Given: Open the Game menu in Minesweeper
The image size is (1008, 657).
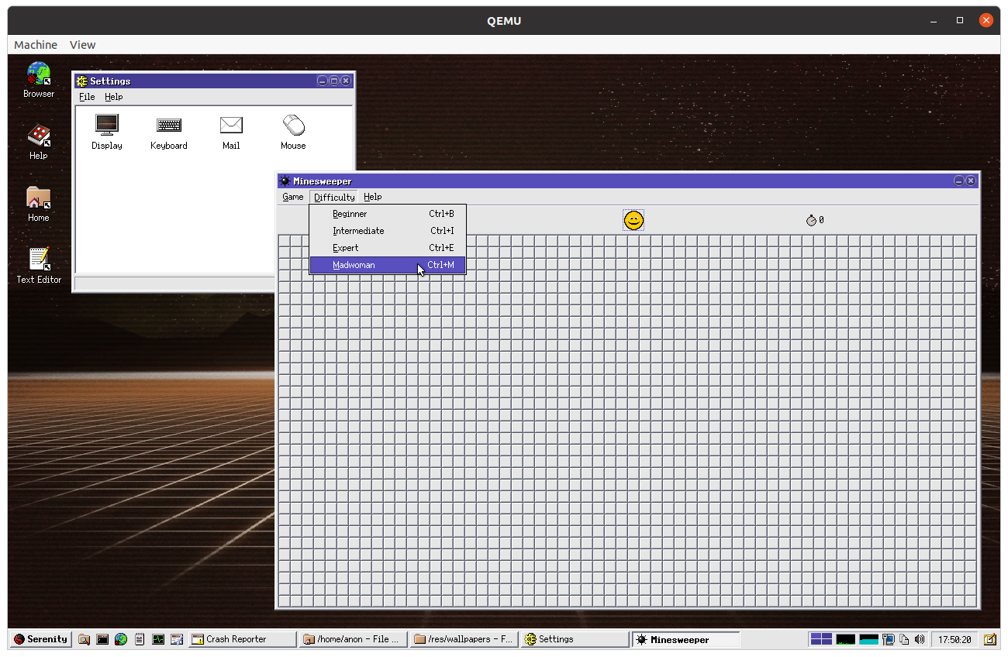Looking at the screenshot, I should click(292, 197).
